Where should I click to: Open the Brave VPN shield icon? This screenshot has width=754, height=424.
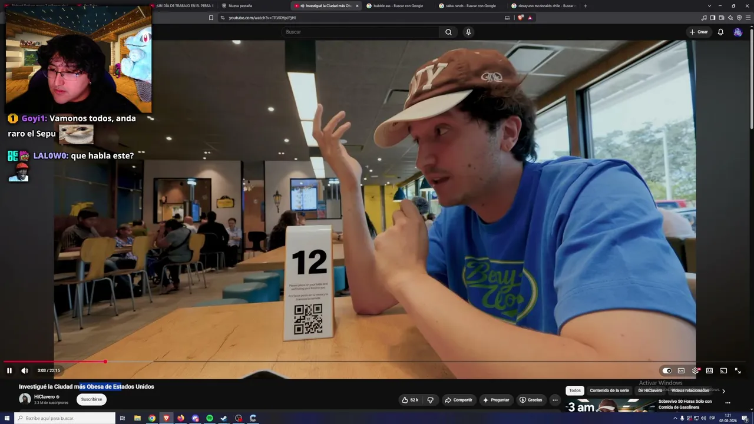pyautogui.click(x=739, y=18)
